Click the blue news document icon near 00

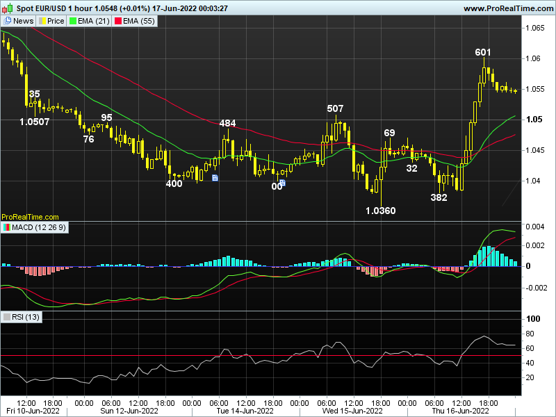282,183
